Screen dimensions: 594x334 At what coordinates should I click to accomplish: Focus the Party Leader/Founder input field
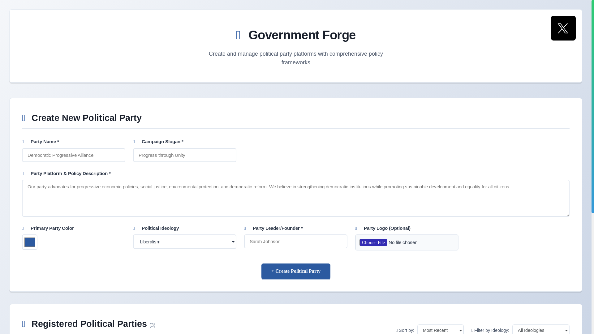tap(296, 242)
